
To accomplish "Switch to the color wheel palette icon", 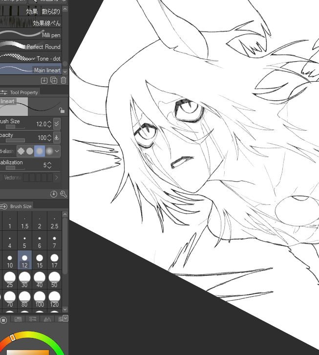I will [3, 320].
